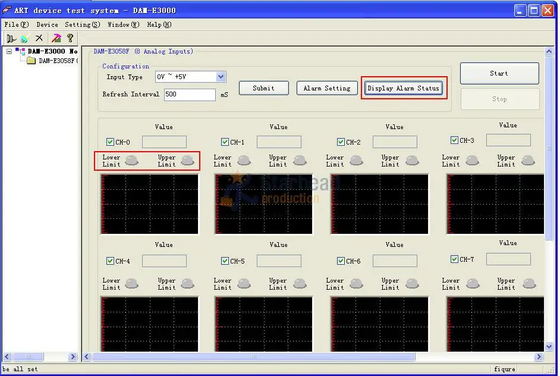Screen dimensions: 560x376
Task: Select the DAM-E3000 root tree item
Action: [x=52, y=51]
